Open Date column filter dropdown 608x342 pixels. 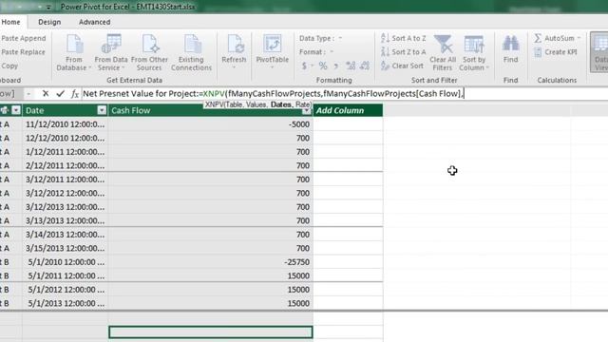click(102, 110)
